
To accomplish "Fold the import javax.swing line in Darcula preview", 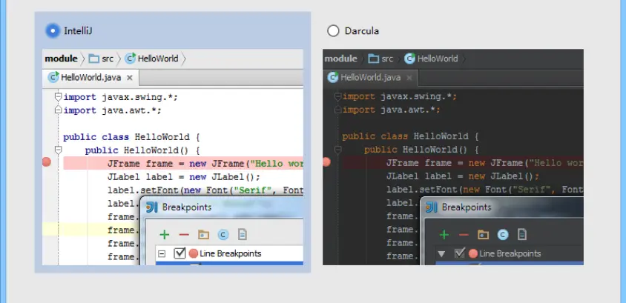I will coord(337,96).
